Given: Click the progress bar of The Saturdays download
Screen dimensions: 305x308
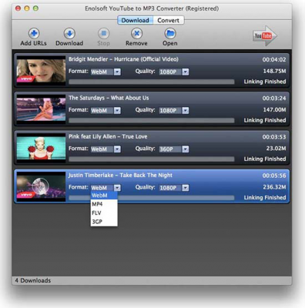Looking at the screenshot, I should coord(152,120).
